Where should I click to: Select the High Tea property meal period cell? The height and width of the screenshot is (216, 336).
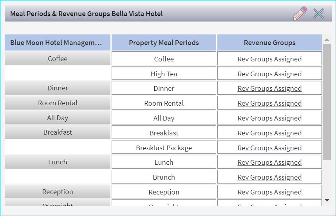click(164, 74)
